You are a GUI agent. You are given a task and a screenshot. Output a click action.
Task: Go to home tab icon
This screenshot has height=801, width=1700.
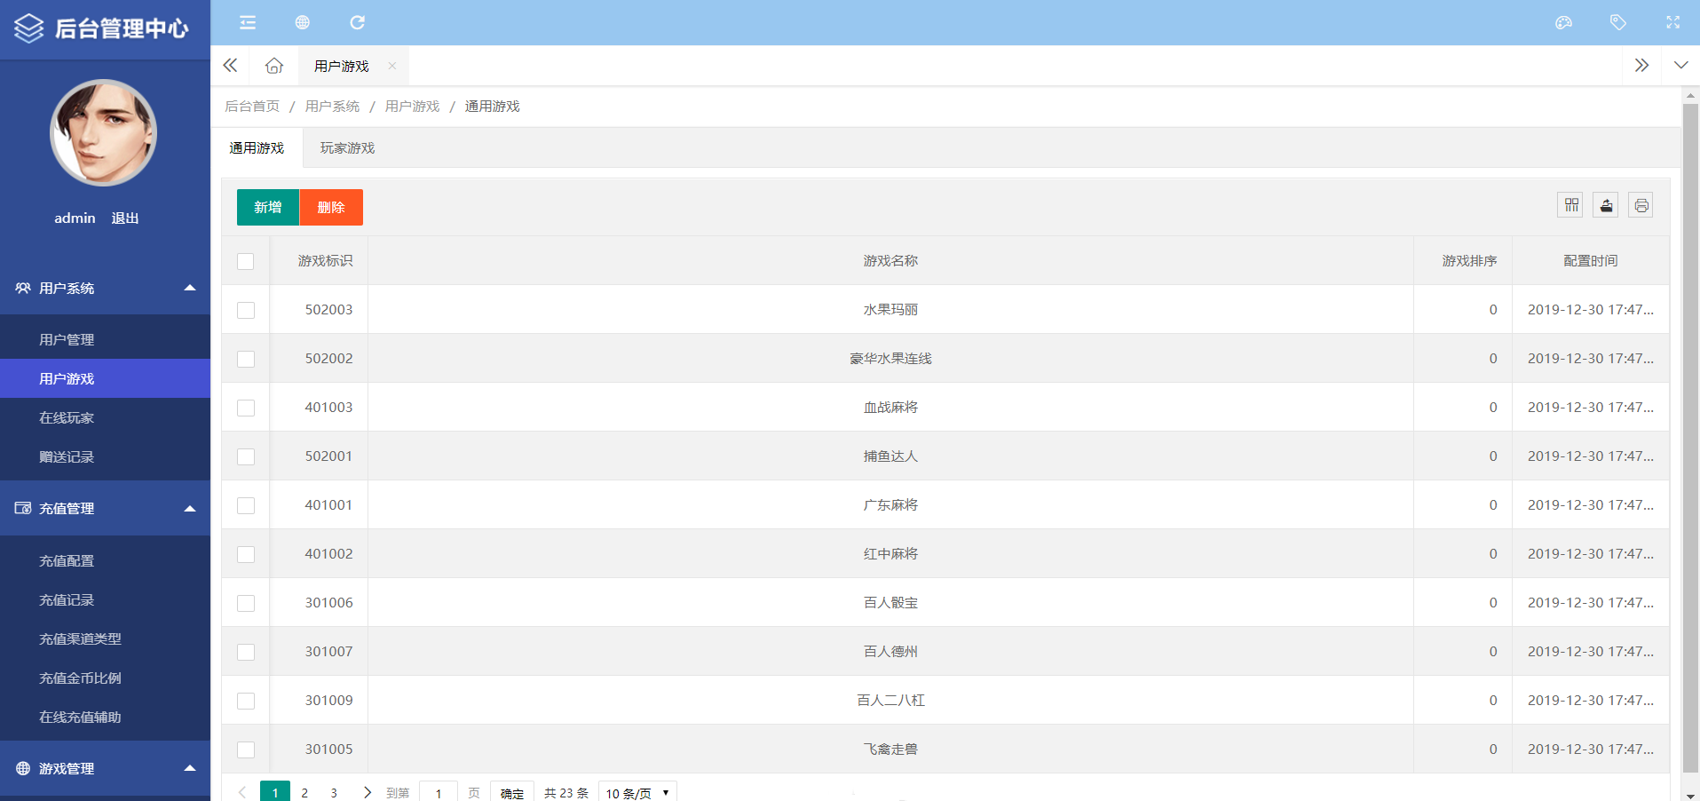(274, 66)
